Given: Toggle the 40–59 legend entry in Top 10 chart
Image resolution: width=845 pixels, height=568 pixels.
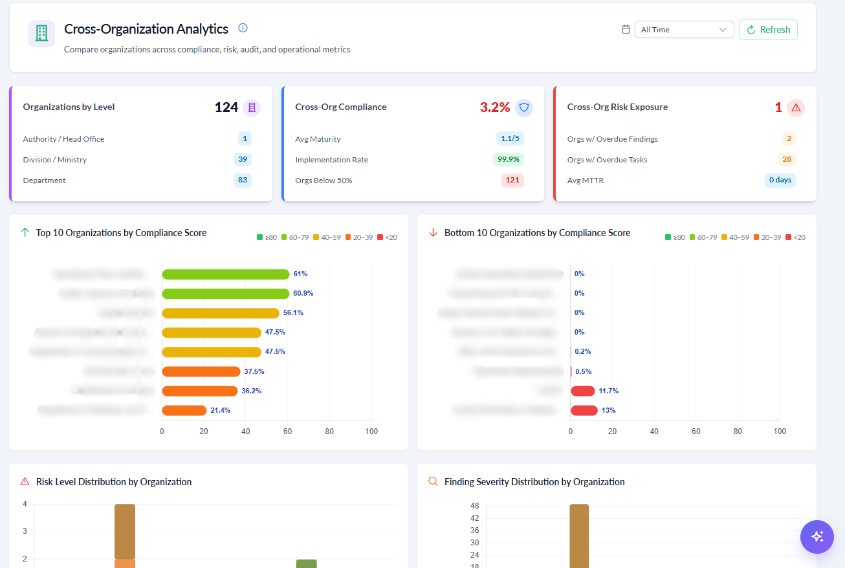Looking at the screenshot, I should (326, 237).
